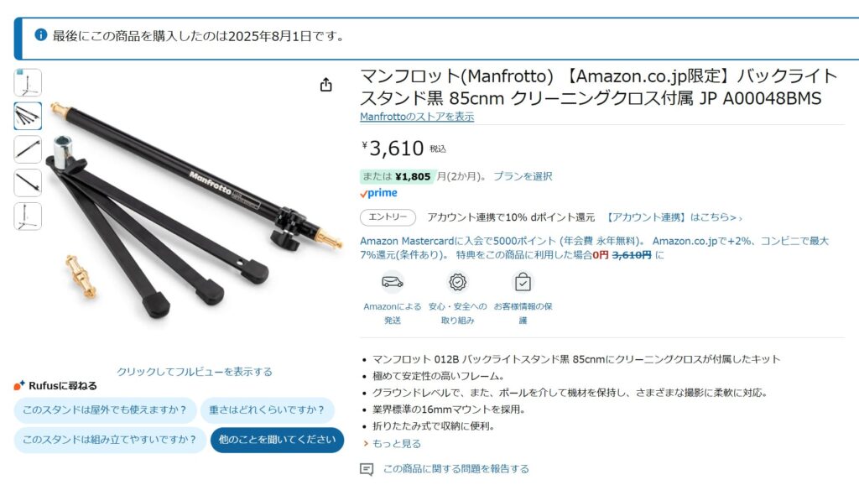Select the third thumbnail of the pole
The height and width of the screenshot is (485, 859).
[28, 149]
